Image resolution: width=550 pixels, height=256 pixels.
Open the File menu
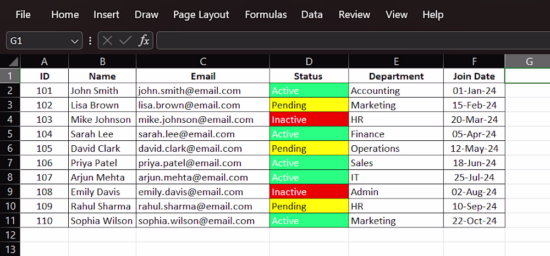click(x=23, y=15)
